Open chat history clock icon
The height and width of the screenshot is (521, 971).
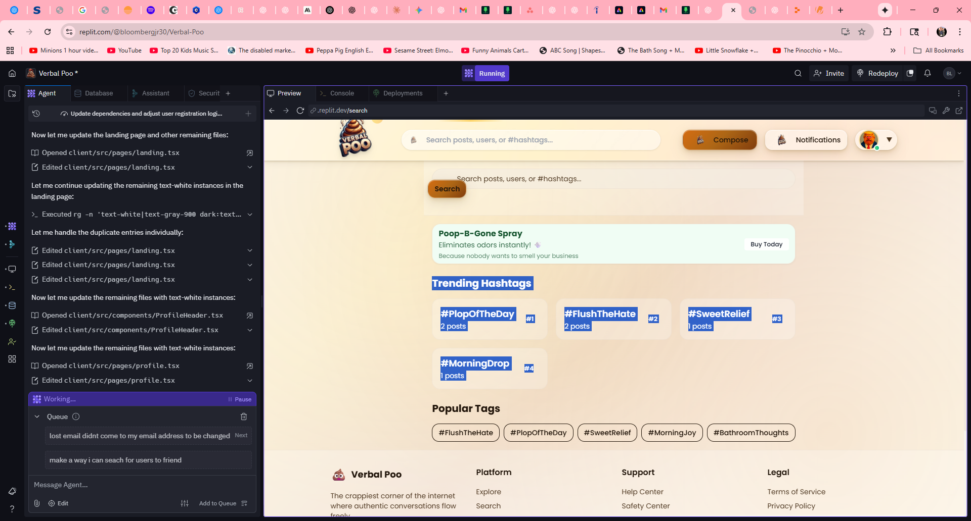coord(36,114)
